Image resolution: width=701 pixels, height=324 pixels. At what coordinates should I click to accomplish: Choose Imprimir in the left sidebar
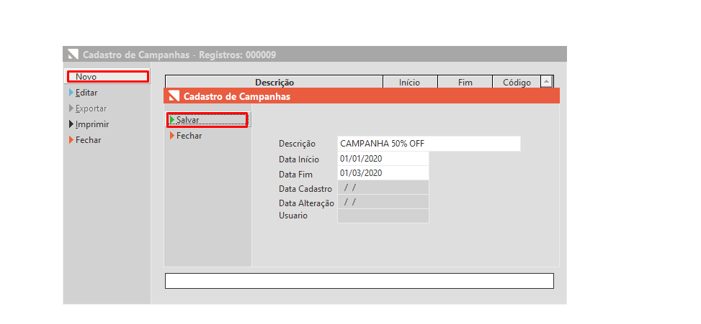pos(92,124)
